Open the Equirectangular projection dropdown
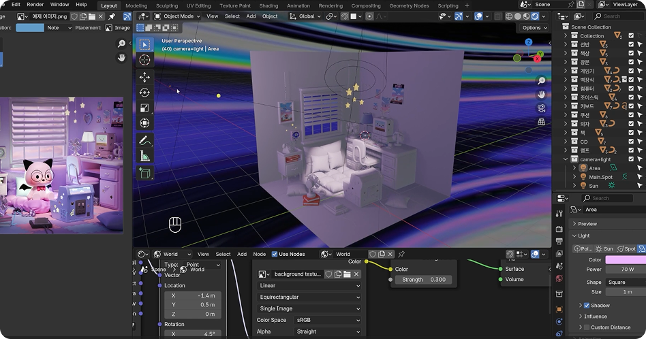 point(309,297)
